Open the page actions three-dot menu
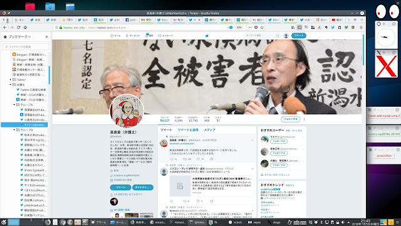 point(250,28)
